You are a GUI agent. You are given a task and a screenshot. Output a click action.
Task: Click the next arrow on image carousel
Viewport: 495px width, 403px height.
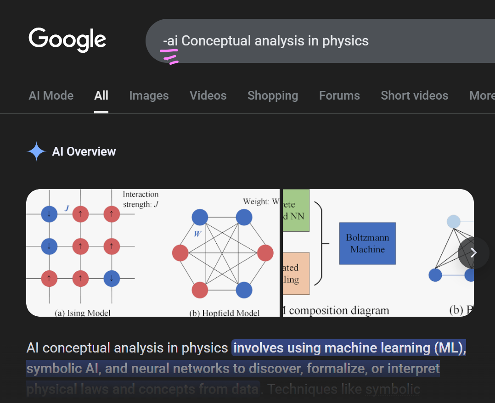pyautogui.click(x=473, y=253)
